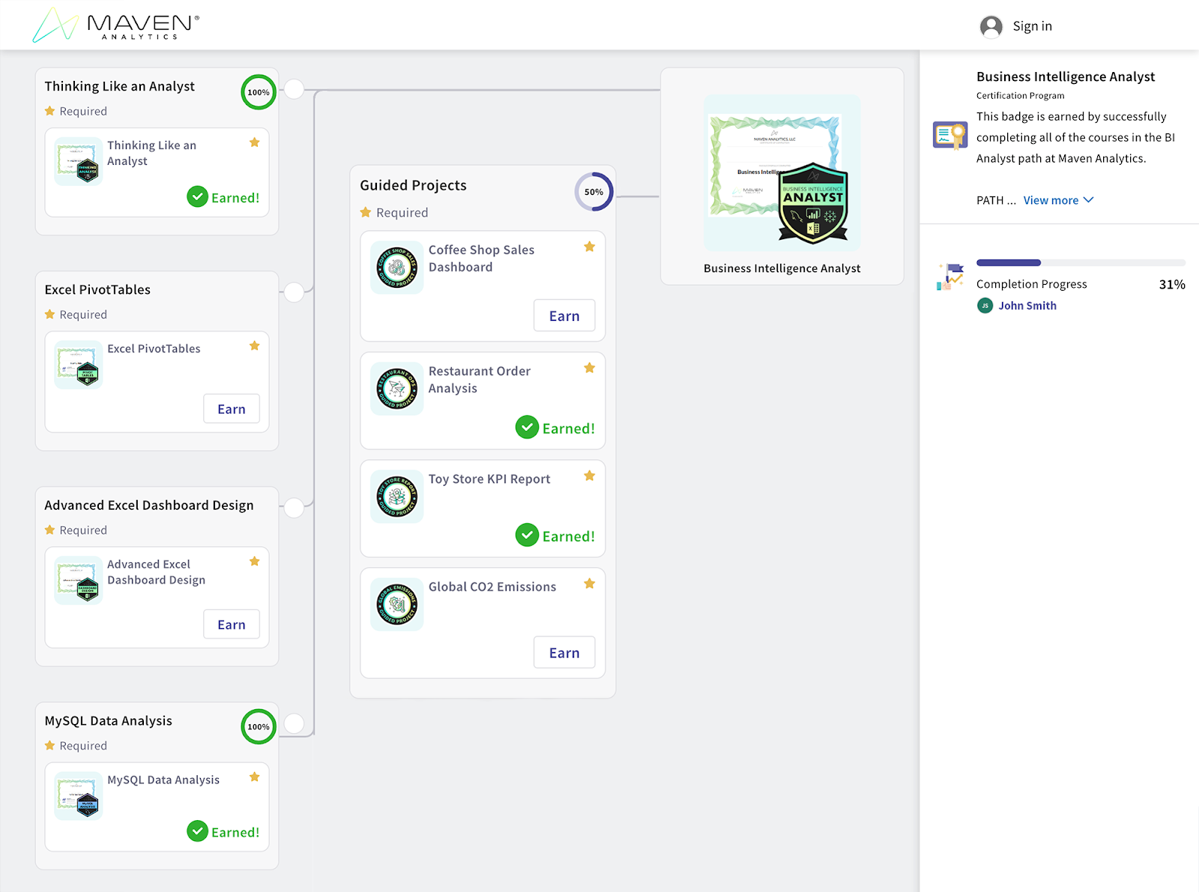1199x892 pixels.
Task: Open the Sign in link
Action: [x=1032, y=26]
